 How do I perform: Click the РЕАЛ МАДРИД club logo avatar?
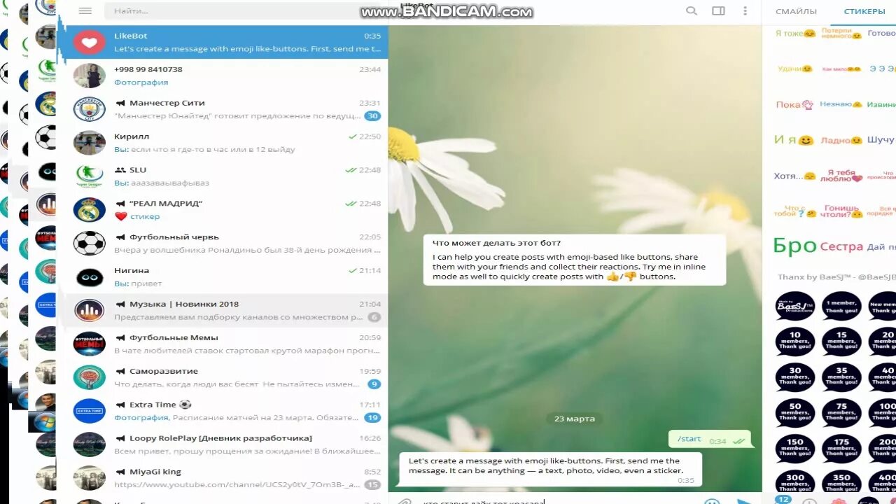tap(90, 210)
